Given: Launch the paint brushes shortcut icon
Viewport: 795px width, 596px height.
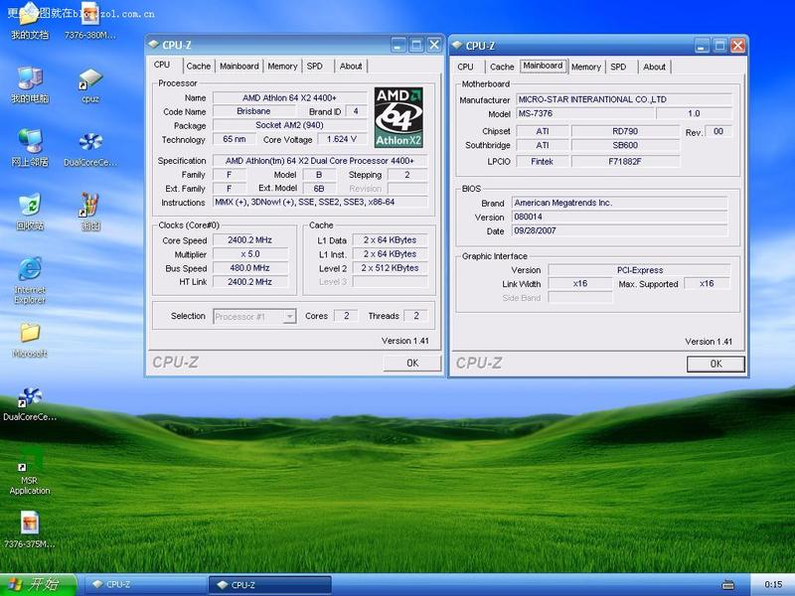Looking at the screenshot, I should pos(89,205).
